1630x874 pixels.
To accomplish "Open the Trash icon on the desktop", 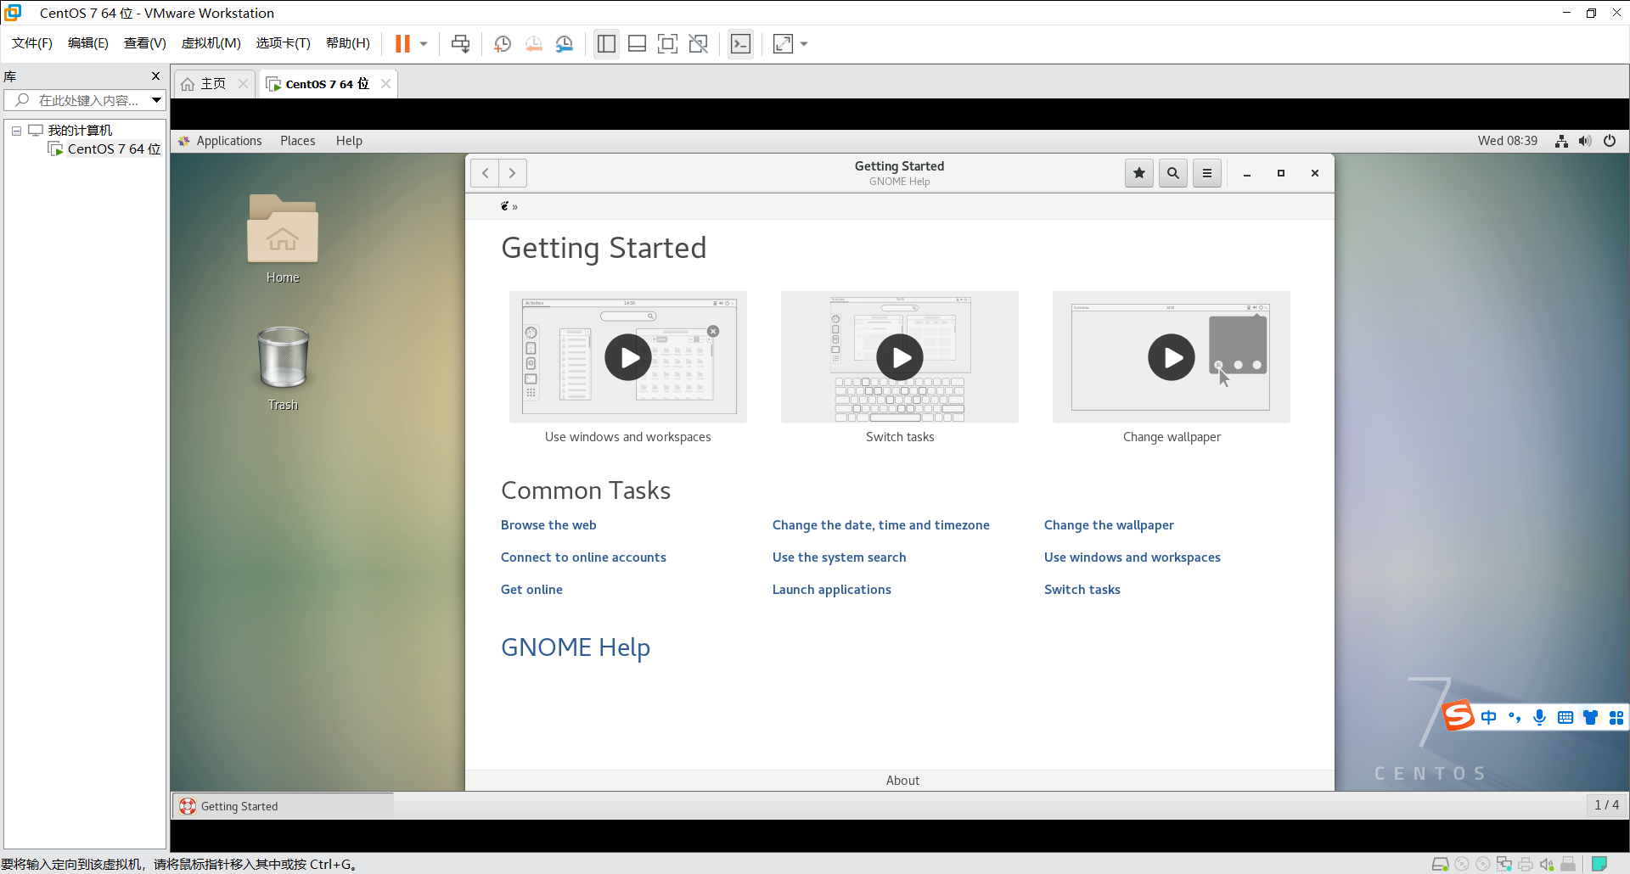I will coord(283,368).
